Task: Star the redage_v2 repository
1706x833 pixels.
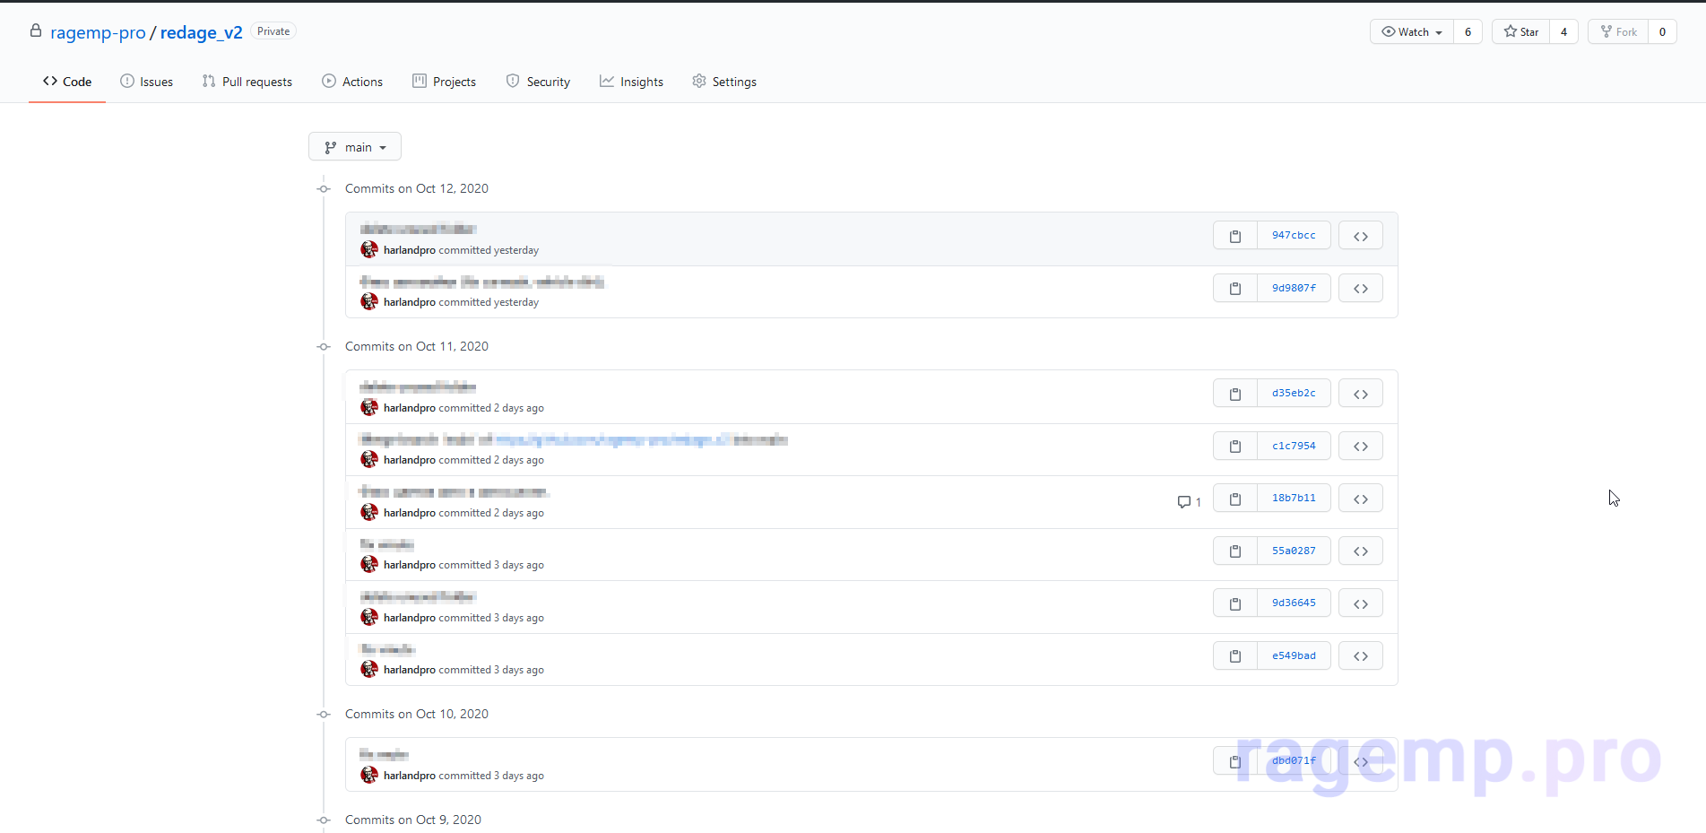Action: click(x=1520, y=32)
